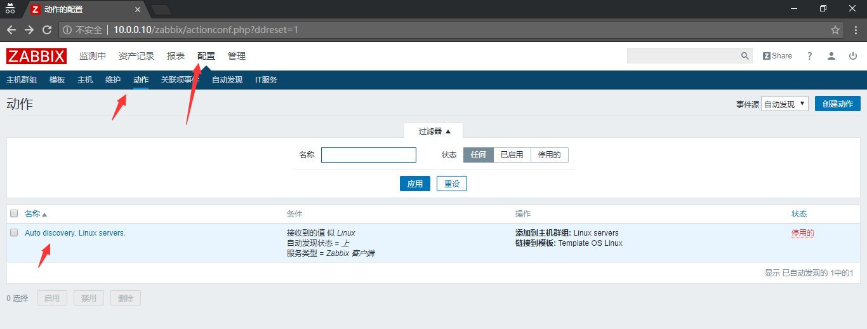This screenshot has width=867, height=329.
Task: Go to 主机 submenu
Action: coord(85,80)
